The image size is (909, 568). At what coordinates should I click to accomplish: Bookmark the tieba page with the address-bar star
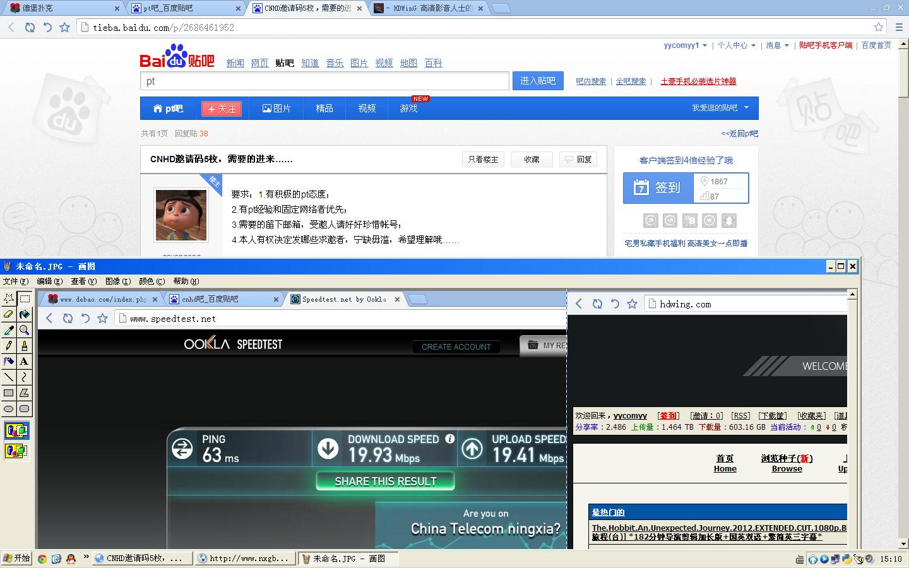point(879,27)
